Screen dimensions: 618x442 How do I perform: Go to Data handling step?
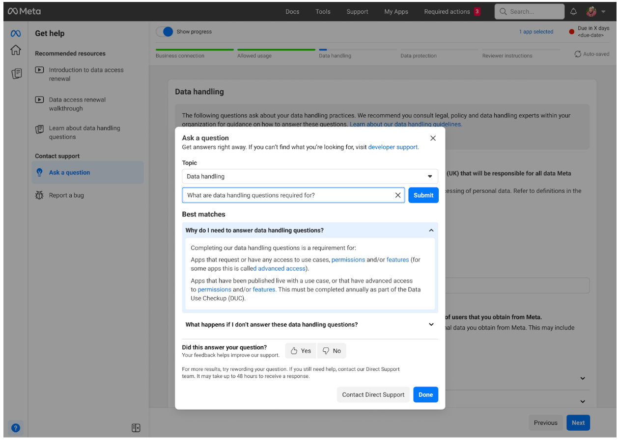click(x=335, y=56)
